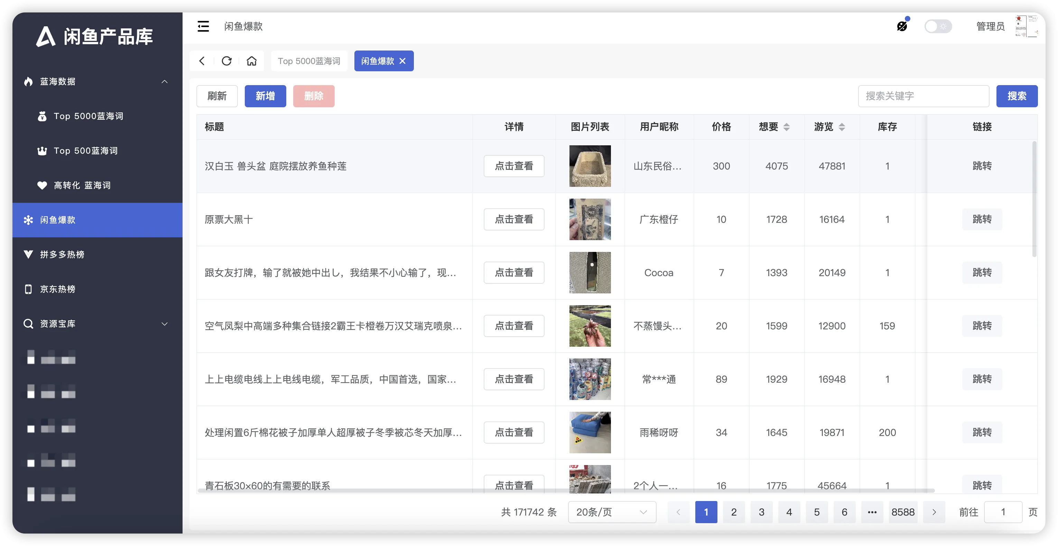
Task: Open the 20条/页 page size dropdown
Action: tap(612, 512)
